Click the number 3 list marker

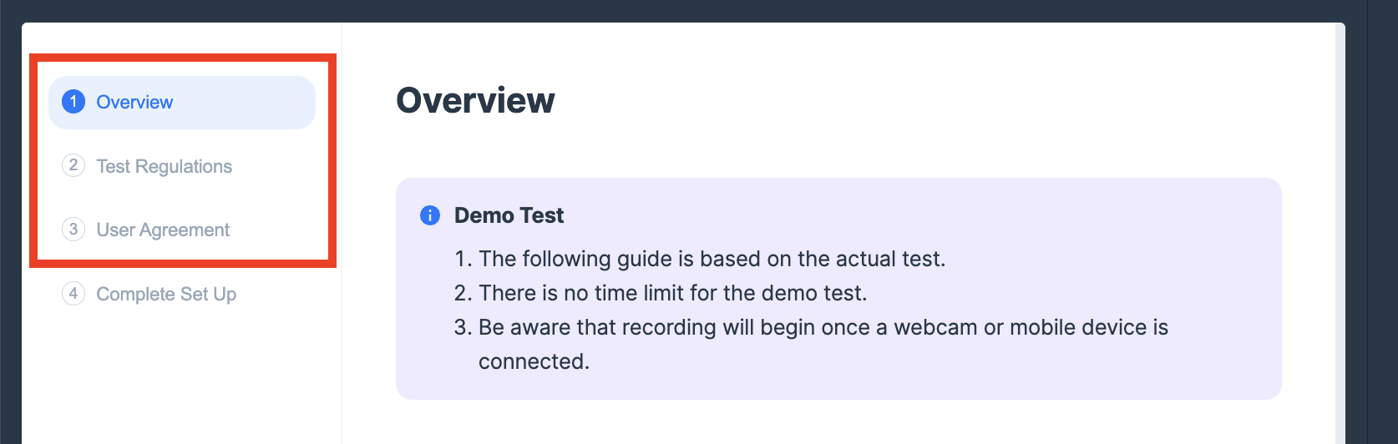463,327
